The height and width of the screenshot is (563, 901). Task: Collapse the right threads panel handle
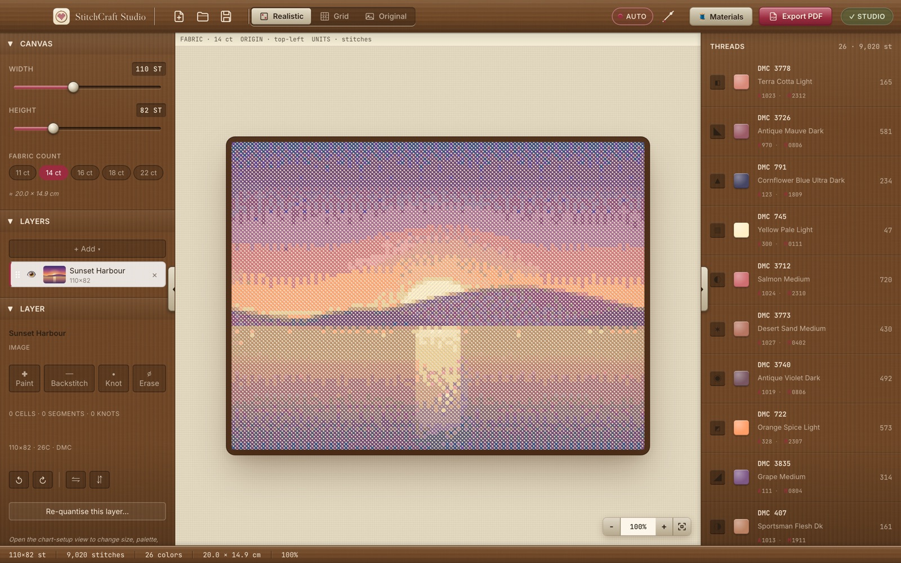(x=704, y=289)
